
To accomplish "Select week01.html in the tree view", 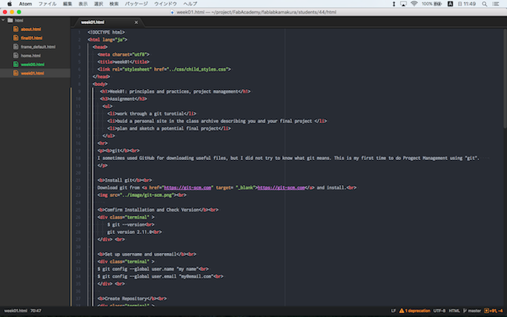I will pos(32,73).
